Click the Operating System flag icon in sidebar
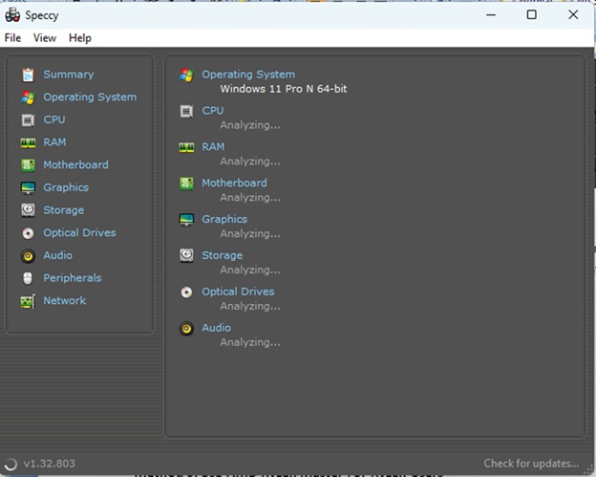Image resolution: width=596 pixels, height=477 pixels. coord(28,98)
